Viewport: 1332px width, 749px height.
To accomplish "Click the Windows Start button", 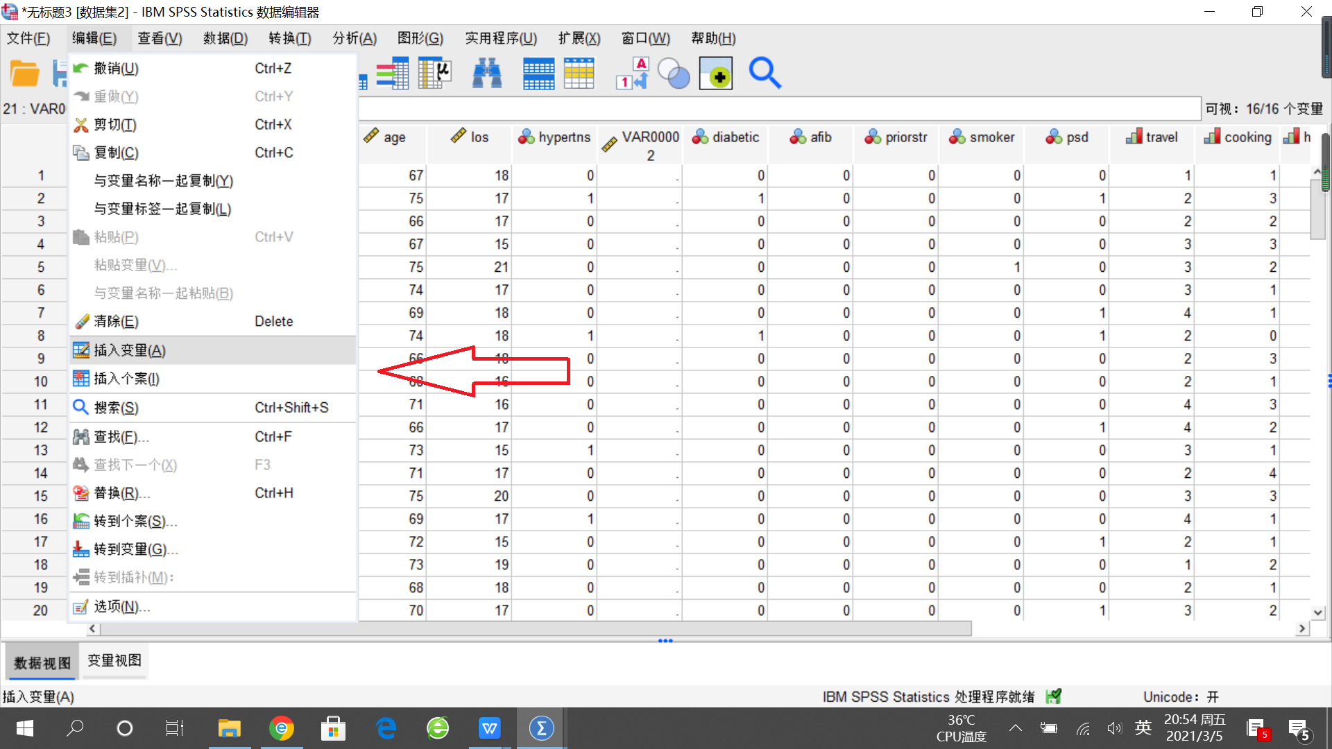I will coord(24,728).
